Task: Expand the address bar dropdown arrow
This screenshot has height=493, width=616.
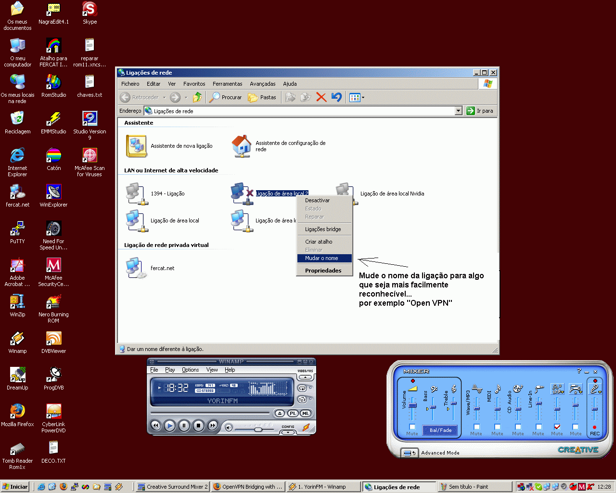Action: coord(458,111)
